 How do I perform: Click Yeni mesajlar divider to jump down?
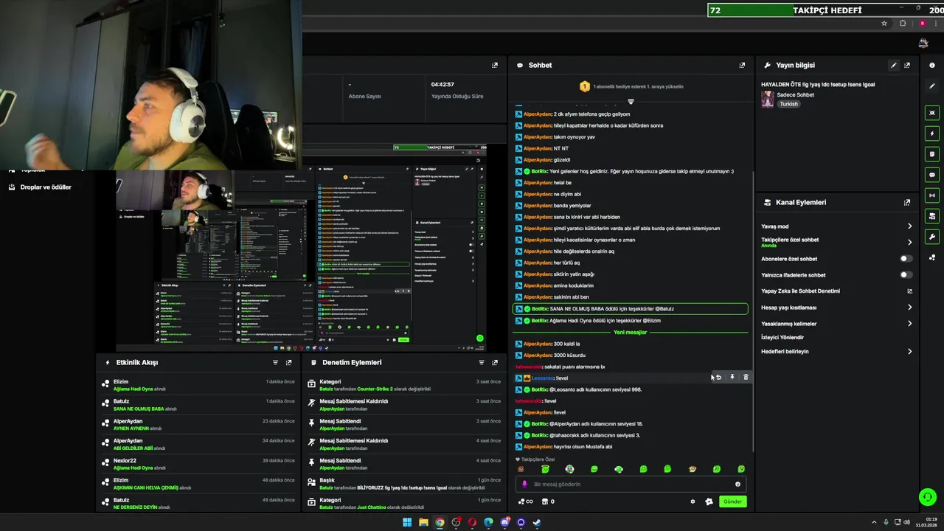[631, 333]
